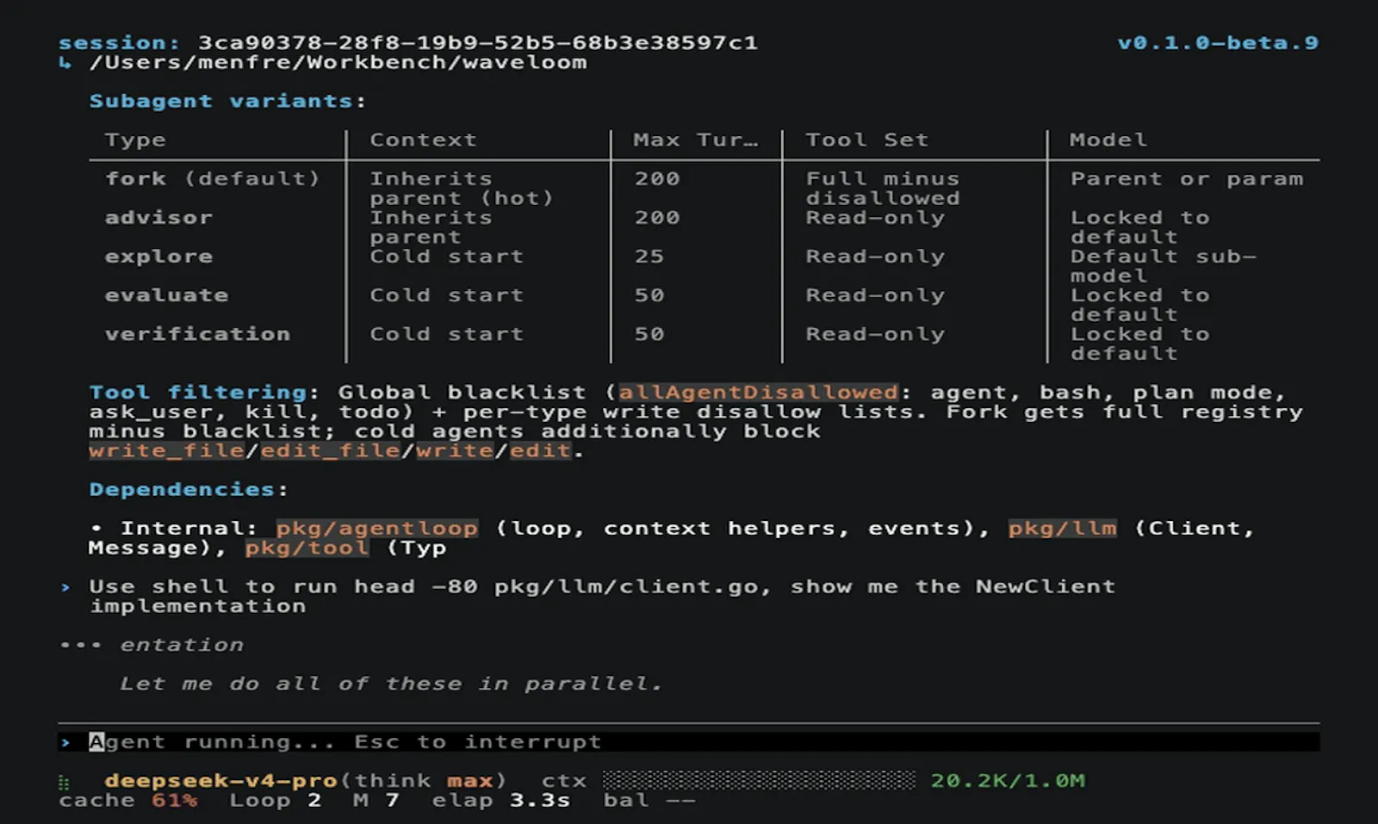The height and width of the screenshot is (824, 1378).
Task: Click the bullet before Internal
Action: point(96,528)
